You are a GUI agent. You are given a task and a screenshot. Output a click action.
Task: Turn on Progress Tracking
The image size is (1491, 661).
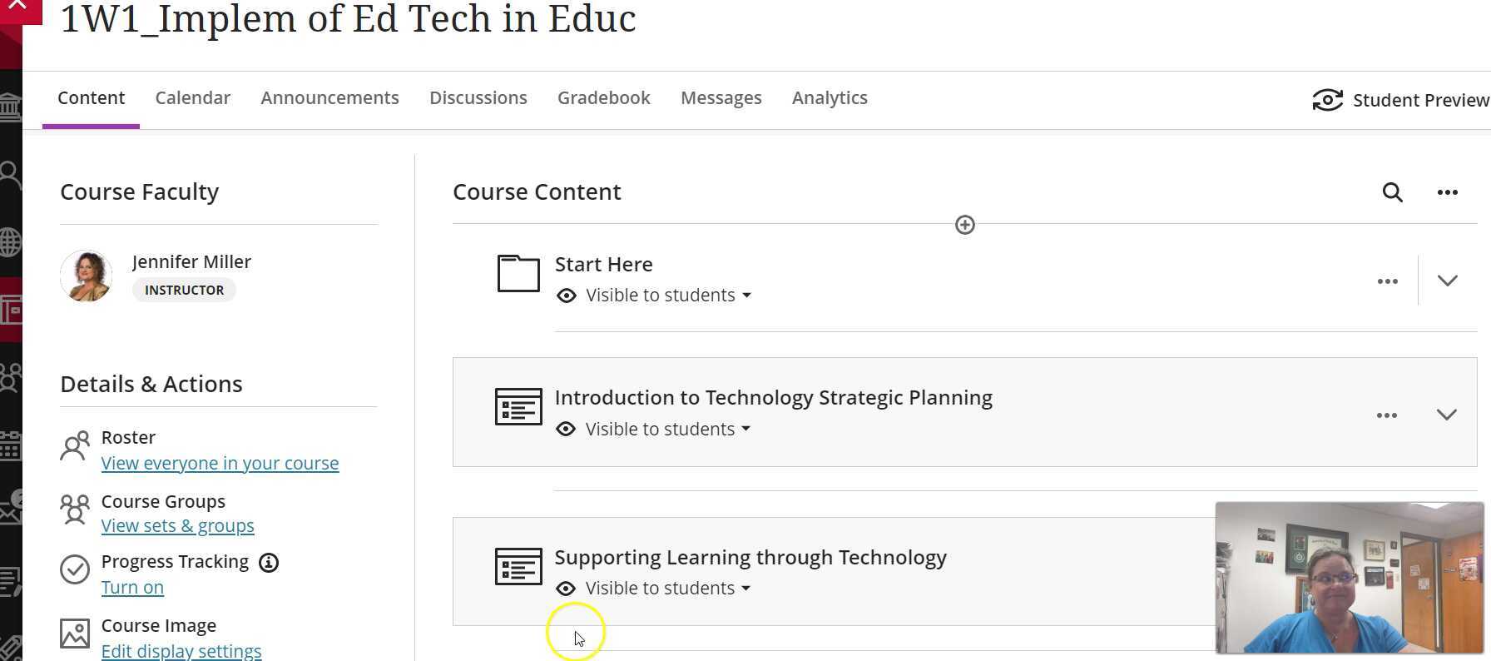(132, 587)
